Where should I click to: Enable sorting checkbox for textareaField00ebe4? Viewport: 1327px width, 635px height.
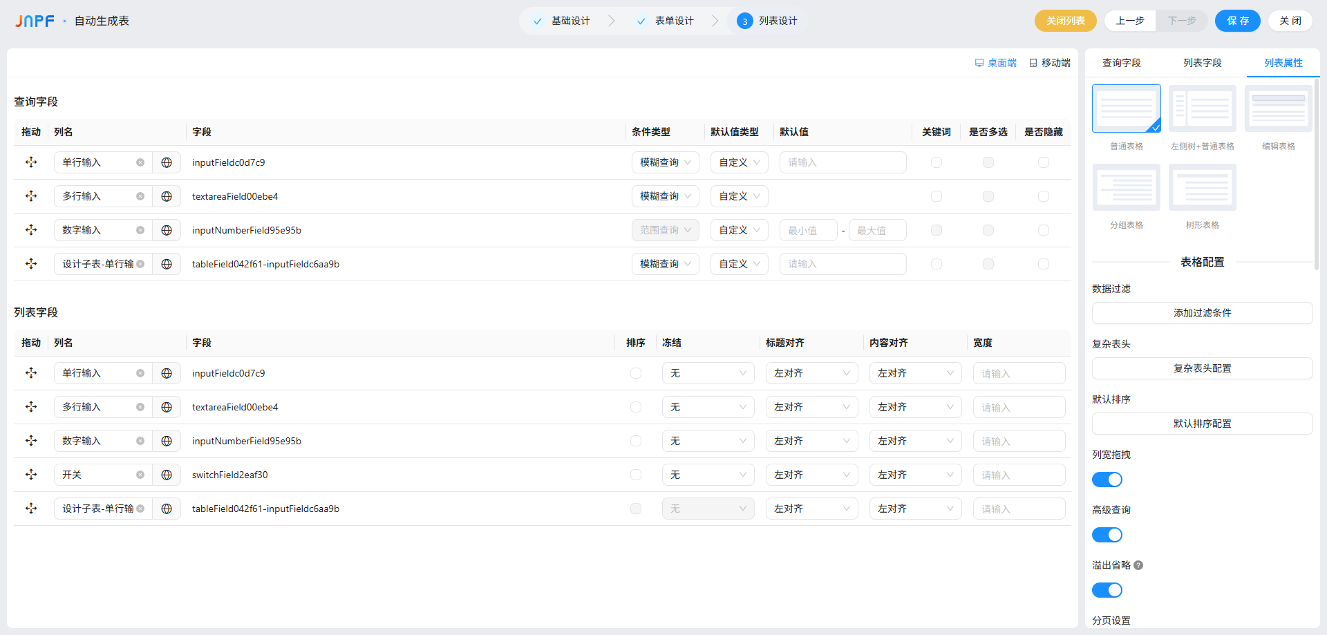[x=636, y=407]
